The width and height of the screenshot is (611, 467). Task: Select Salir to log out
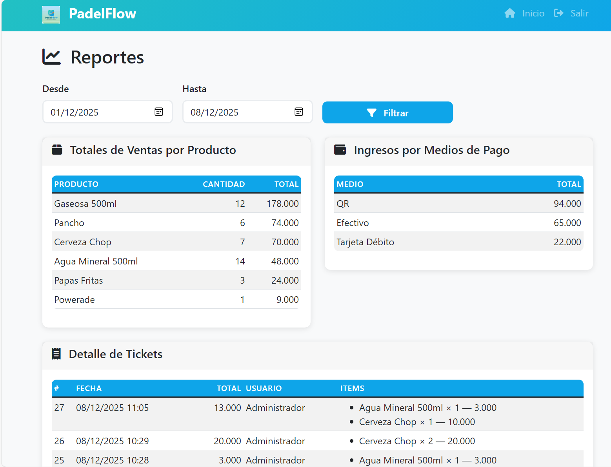(579, 13)
